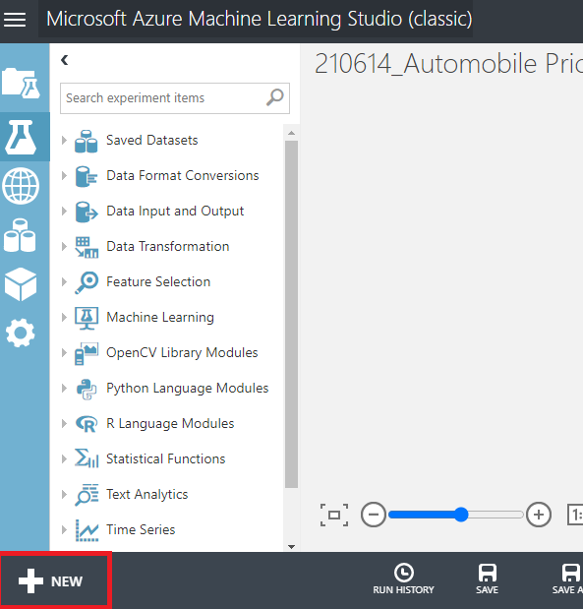583x609 pixels.
Task: Expand the Machine Learning arrow
Action: [65, 318]
